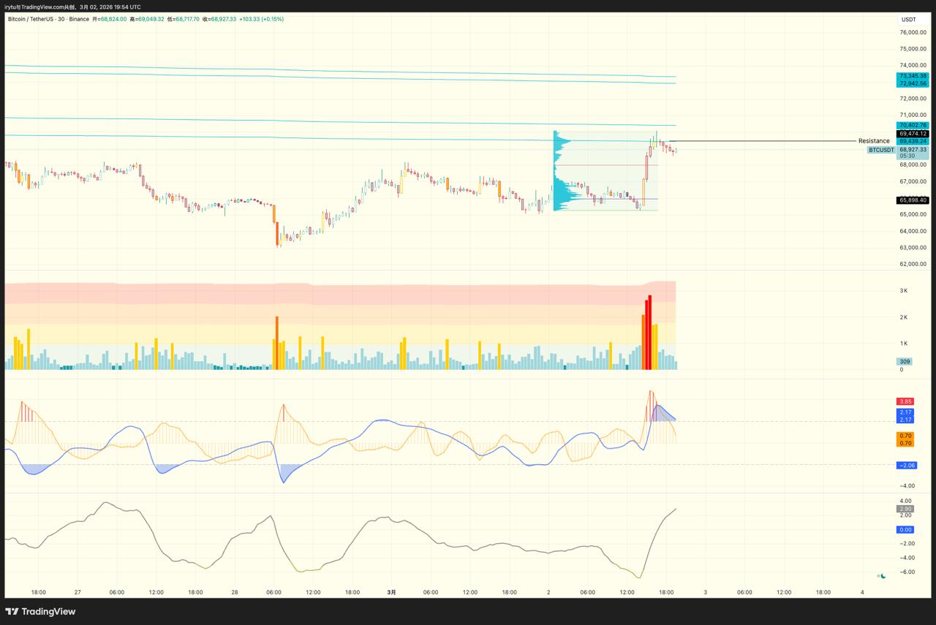Viewport: 936px width, 625px height.
Task: Click the black 69,474.12 price label
Action: click(913, 134)
